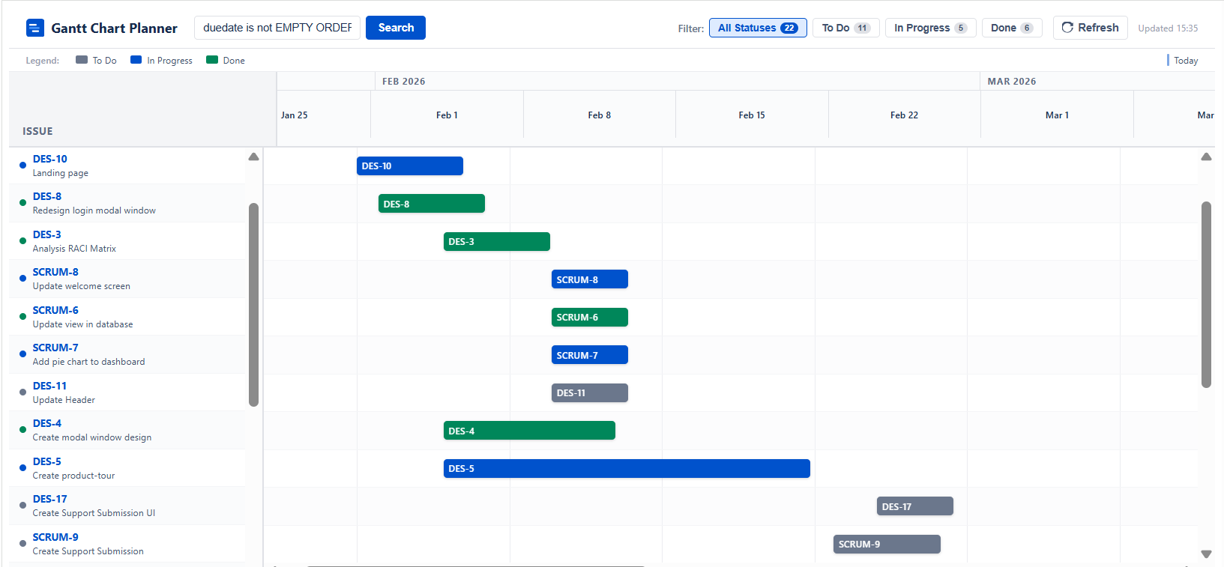The height and width of the screenshot is (567, 1224).
Task: Click status dot beside DES-11
Action: [22, 392]
